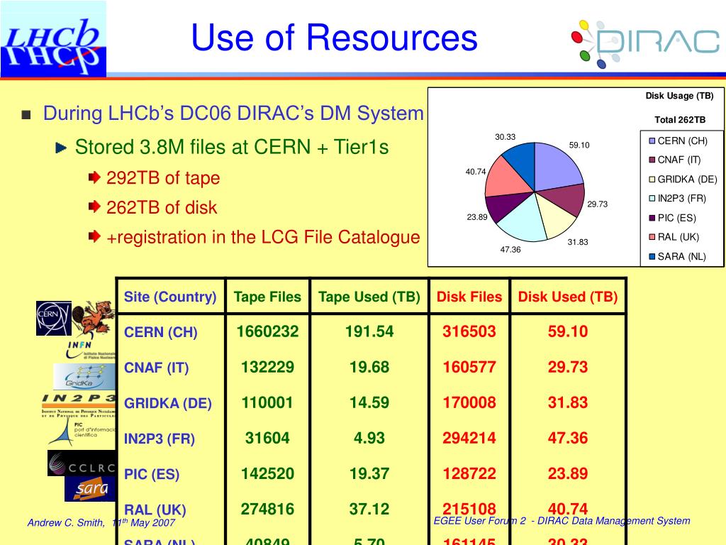
Task: Click the 'Site (Country)' column header
Action: [x=170, y=297]
